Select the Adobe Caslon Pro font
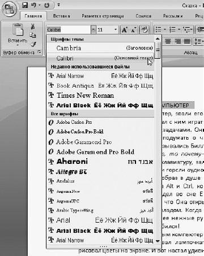The width and height of the screenshot is (204, 256). point(100,122)
